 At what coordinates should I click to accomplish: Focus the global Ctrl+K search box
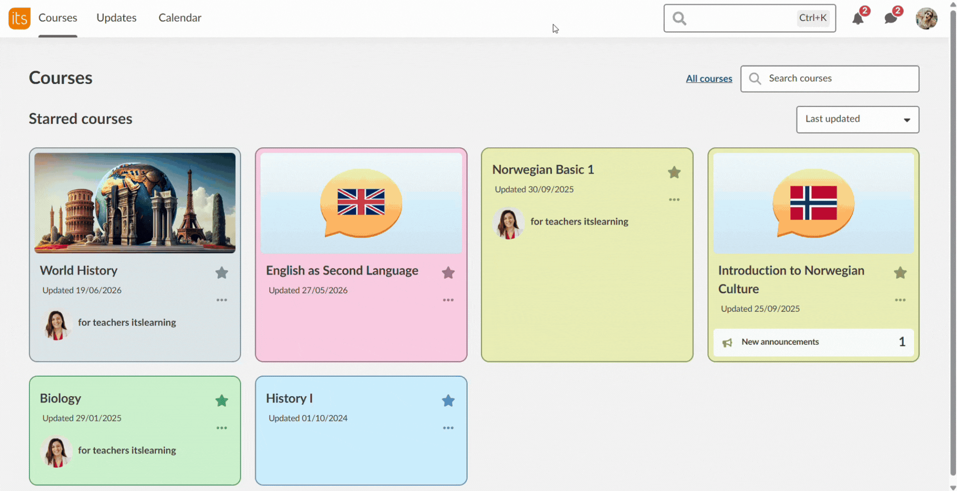749,18
